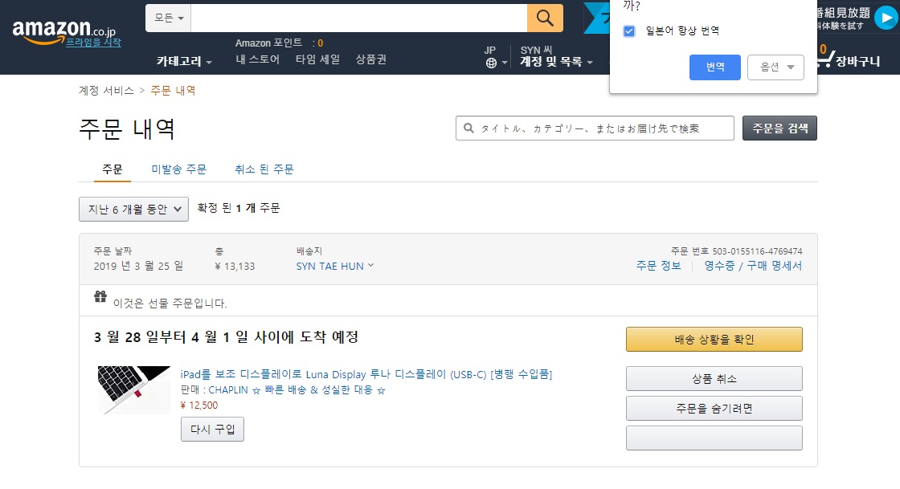Click the order search input field
This screenshot has width=900, height=489.
point(595,128)
